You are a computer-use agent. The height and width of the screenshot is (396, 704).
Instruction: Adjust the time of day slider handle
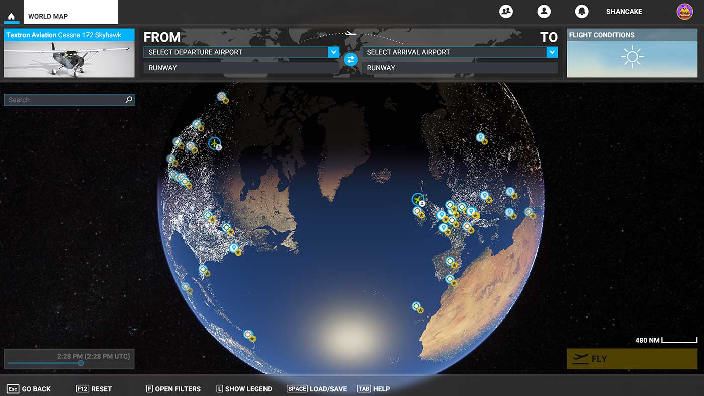[81, 363]
